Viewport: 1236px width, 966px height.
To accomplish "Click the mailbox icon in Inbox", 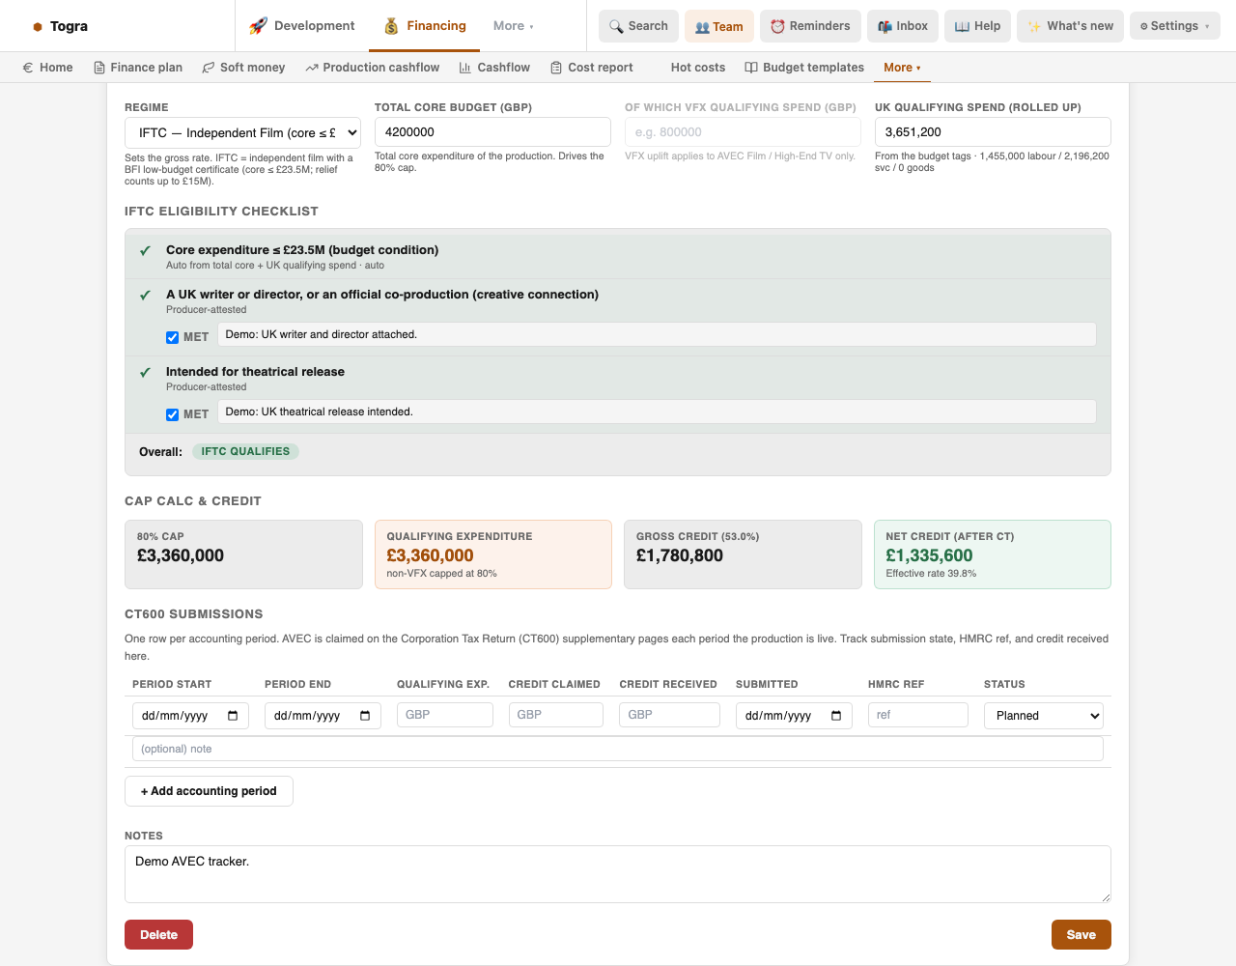I will [x=885, y=26].
